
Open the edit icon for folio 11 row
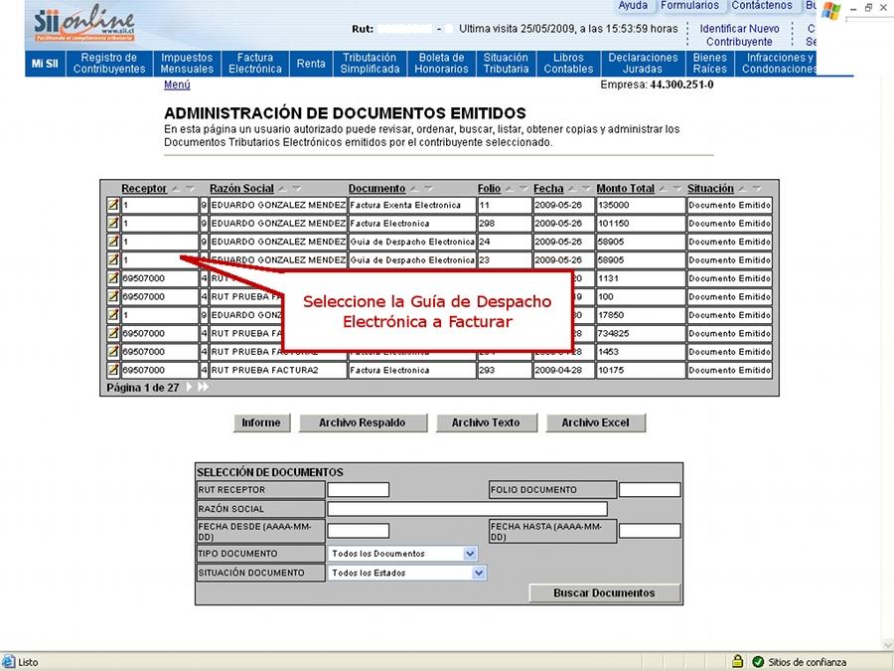113,205
